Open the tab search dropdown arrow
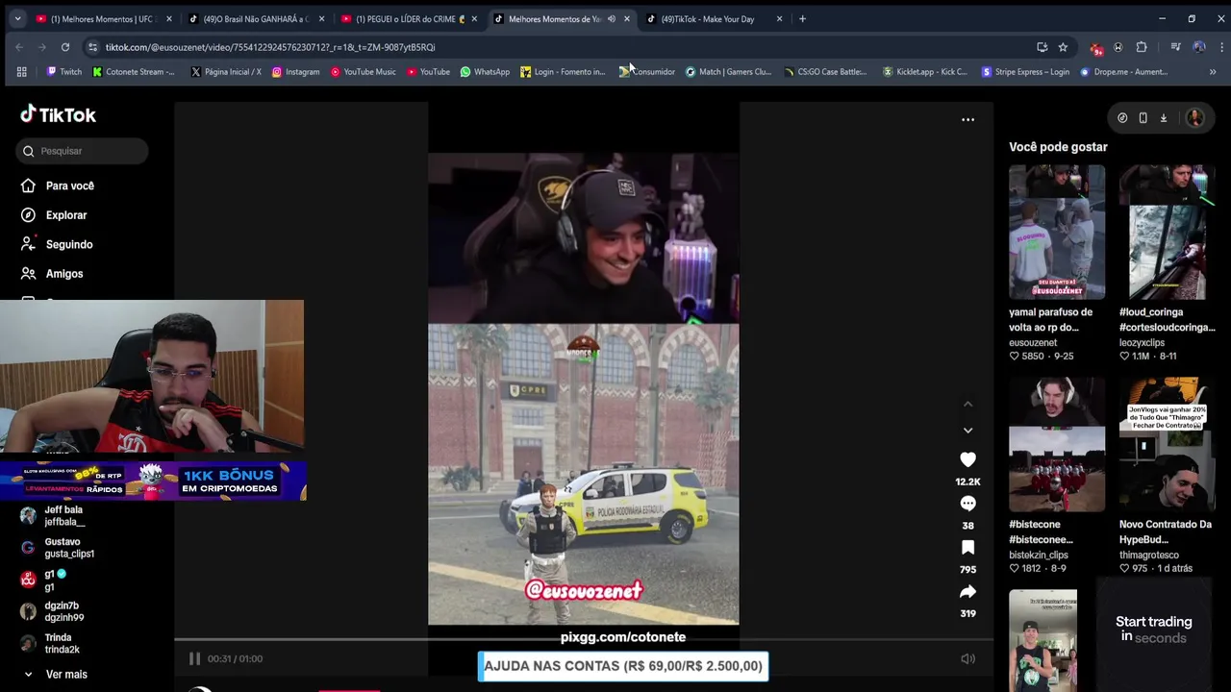This screenshot has height=692, width=1231. pos(17,18)
